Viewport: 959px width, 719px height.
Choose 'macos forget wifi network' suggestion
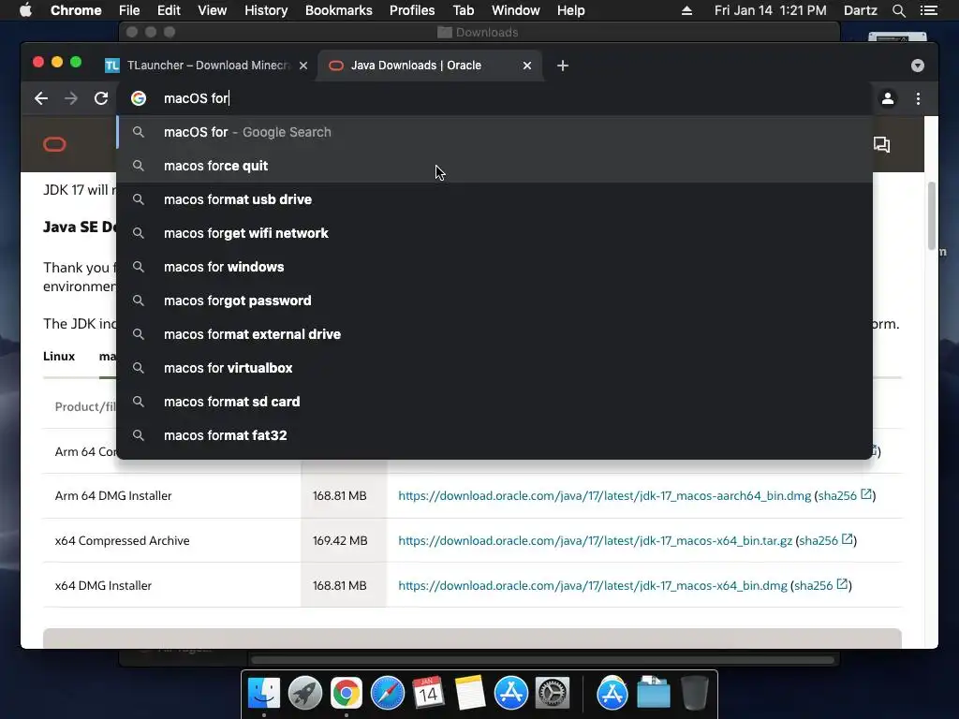(x=494, y=233)
